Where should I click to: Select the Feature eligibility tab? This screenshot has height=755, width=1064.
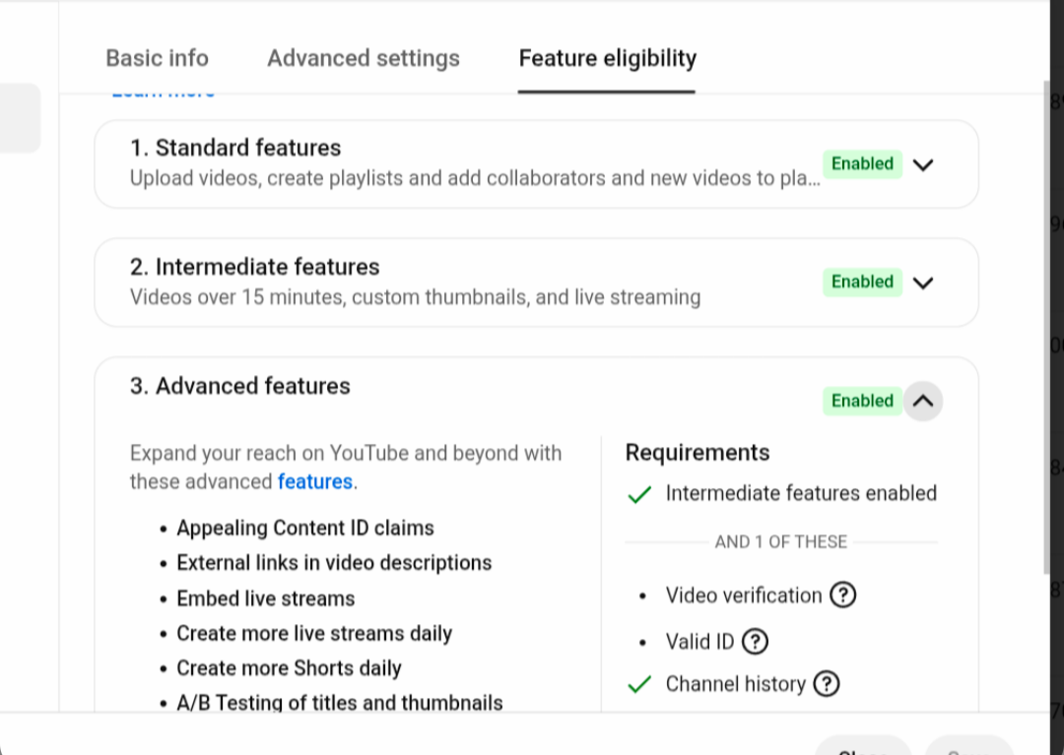(x=607, y=58)
